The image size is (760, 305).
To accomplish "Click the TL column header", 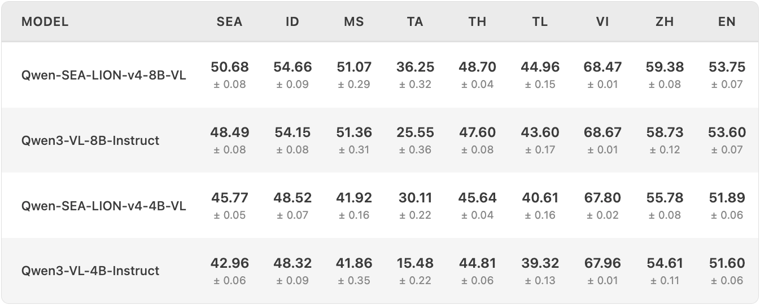I will (540, 22).
